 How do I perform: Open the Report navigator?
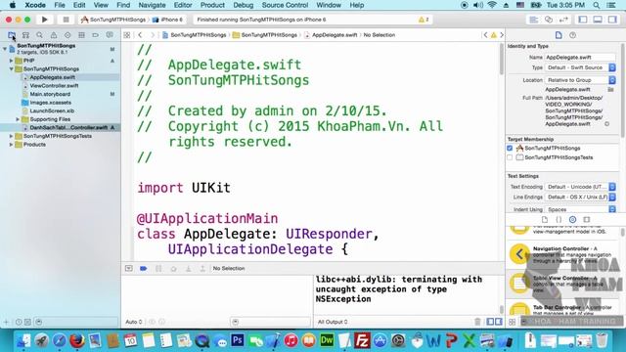110,35
